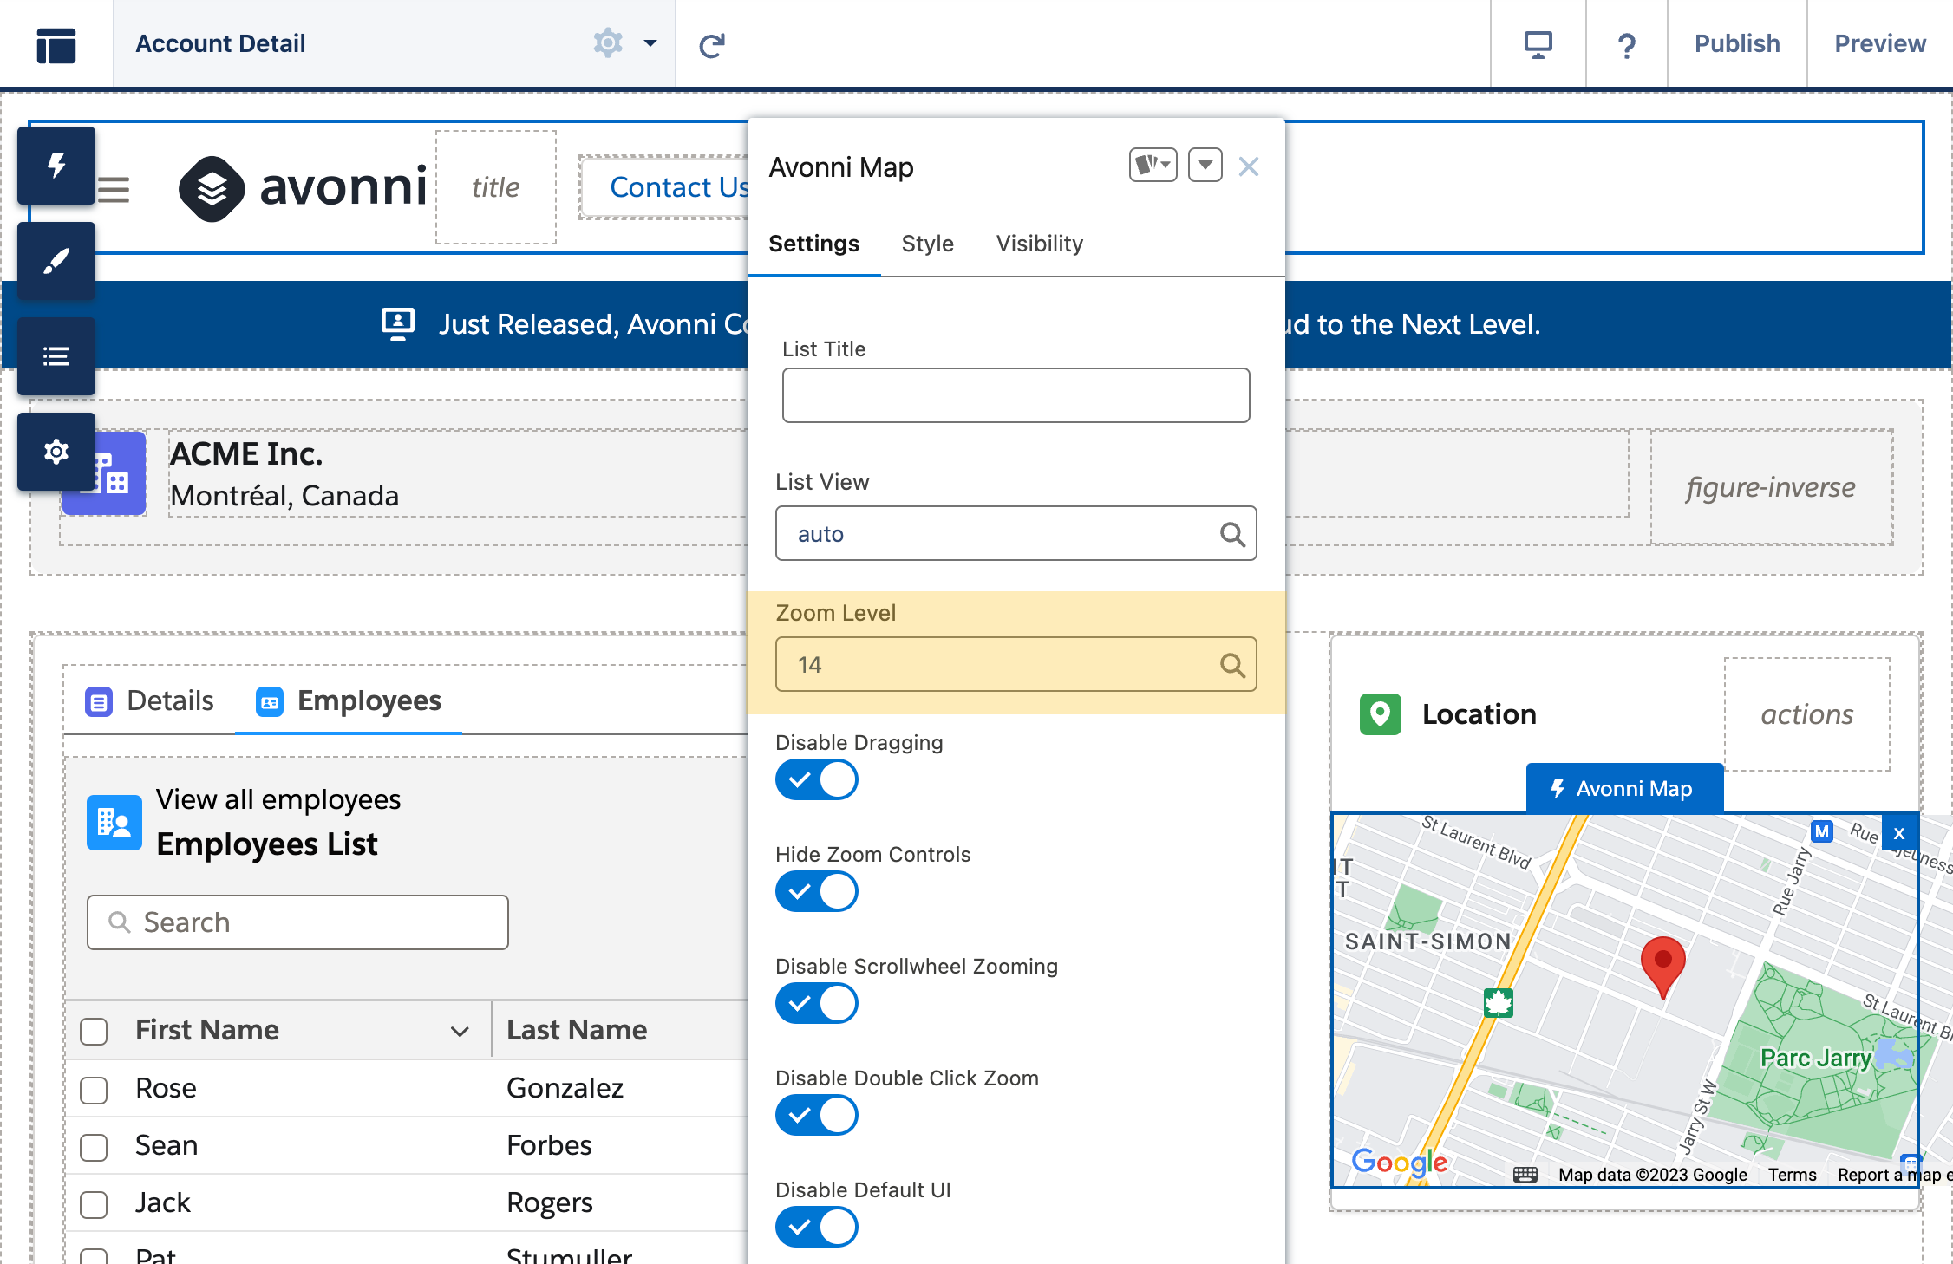Open the page structure list icon
This screenshot has height=1264, width=1953.
pyautogui.click(x=56, y=356)
